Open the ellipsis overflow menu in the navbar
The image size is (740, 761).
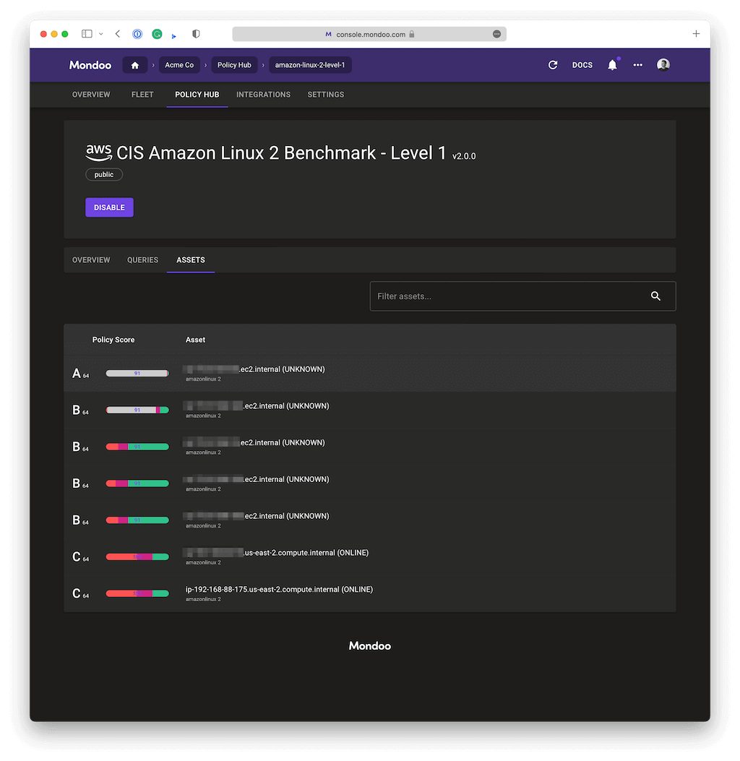(x=637, y=64)
